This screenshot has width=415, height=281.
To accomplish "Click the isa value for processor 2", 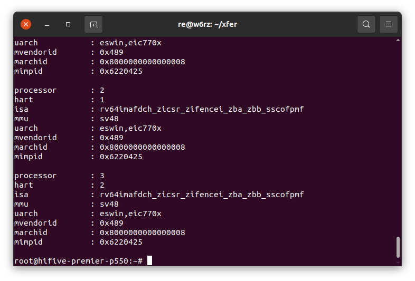I will point(202,109).
